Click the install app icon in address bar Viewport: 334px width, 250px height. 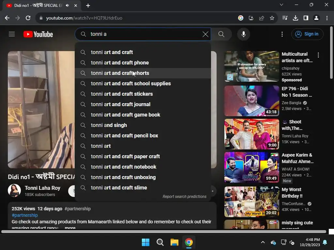(251, 18)
